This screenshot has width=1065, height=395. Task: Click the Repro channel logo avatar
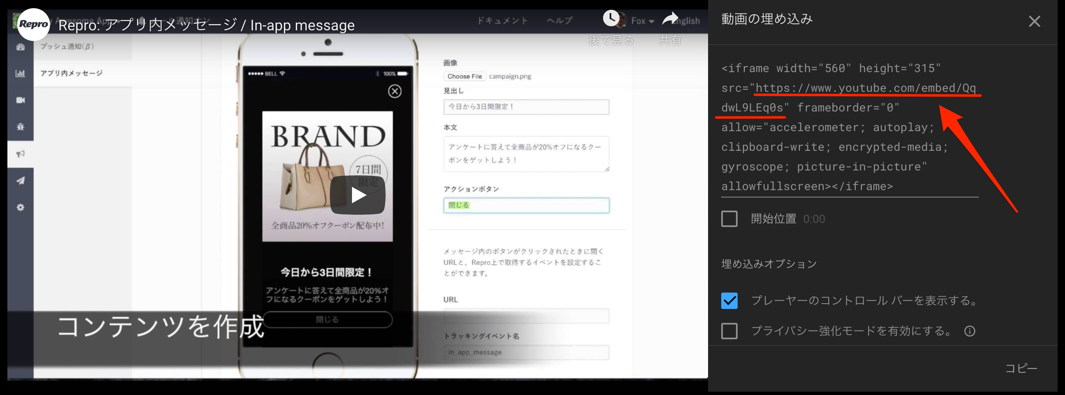click(34, 24)
